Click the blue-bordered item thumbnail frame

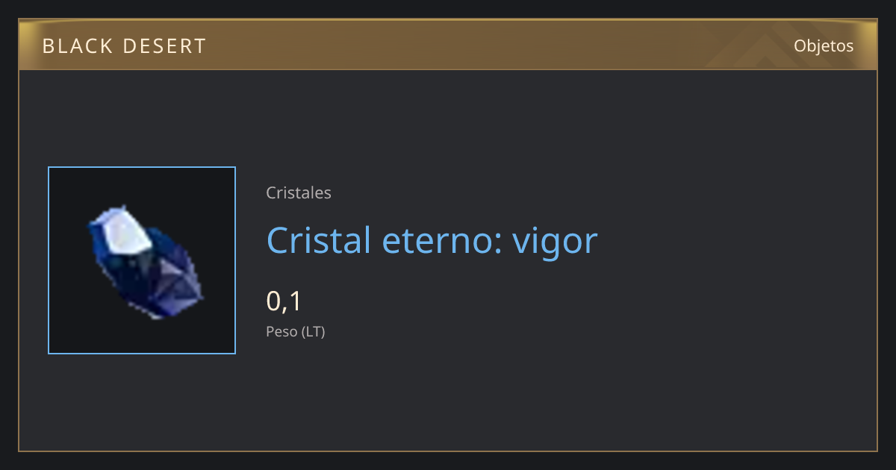142,260
